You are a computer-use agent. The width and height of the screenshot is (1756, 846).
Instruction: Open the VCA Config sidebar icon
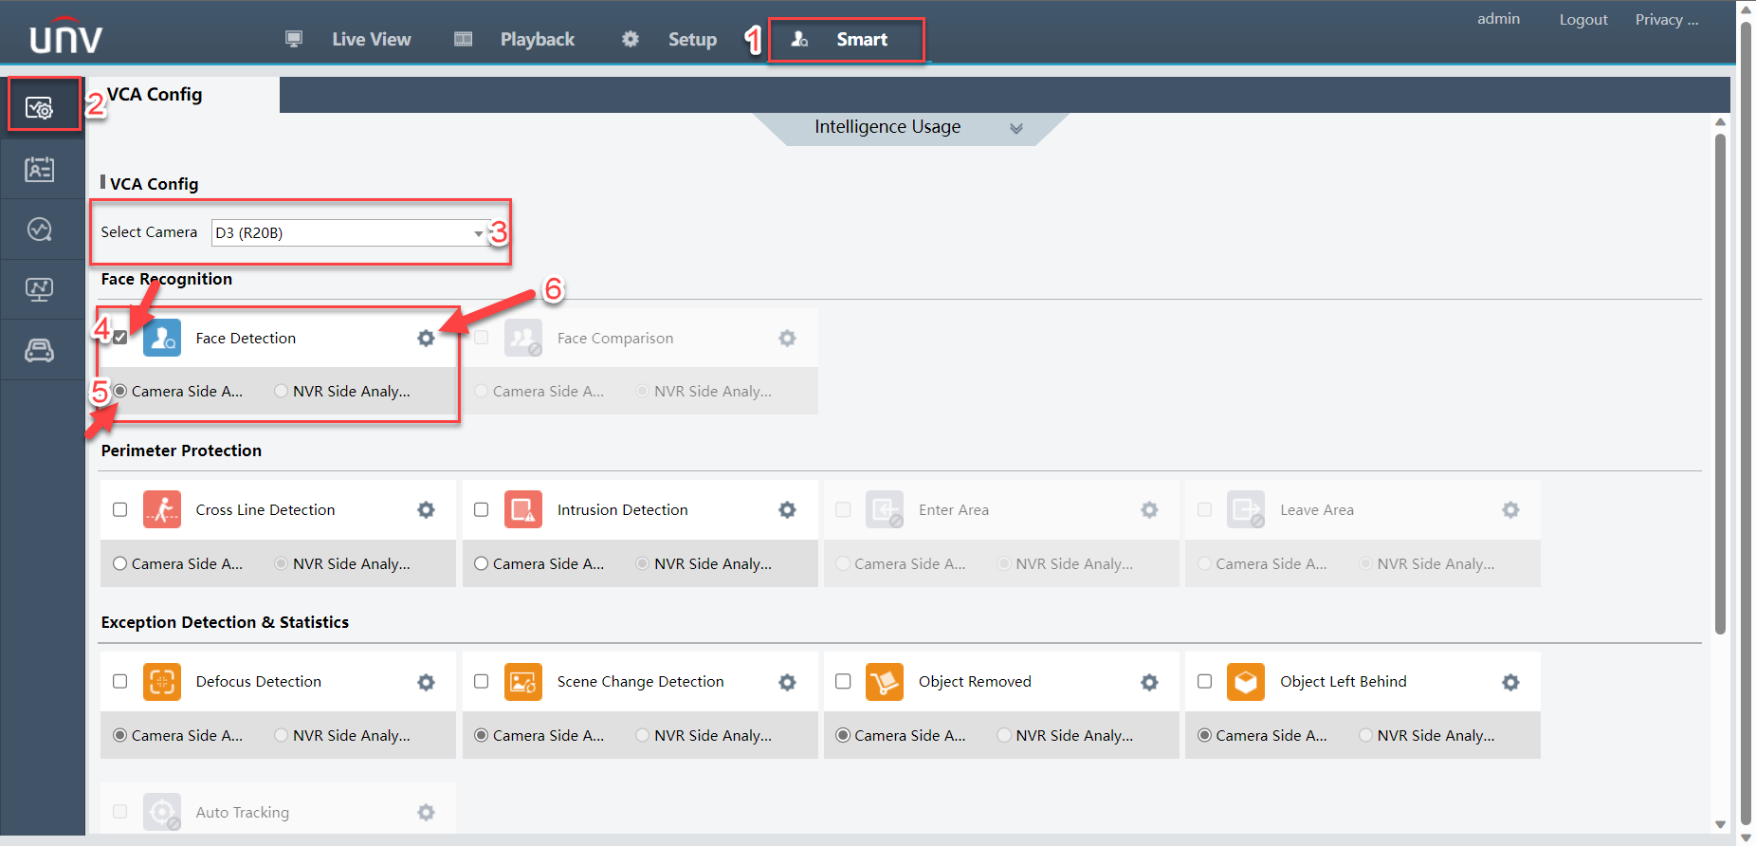pos(40,107)
